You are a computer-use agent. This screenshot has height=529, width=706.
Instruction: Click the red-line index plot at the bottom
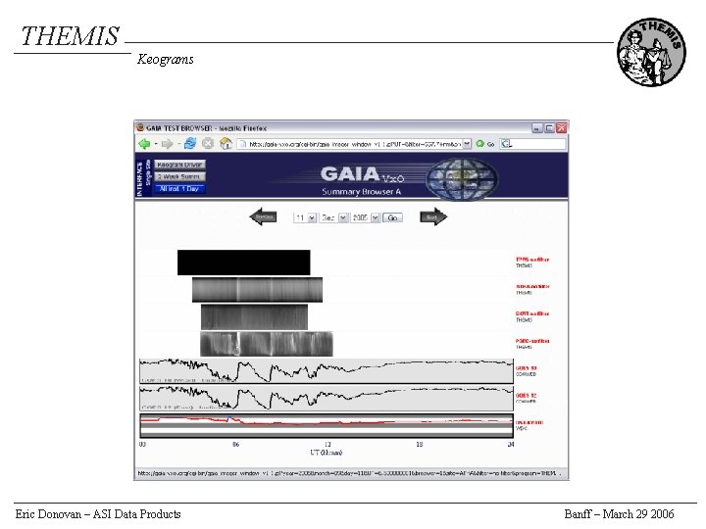tap(327, 425)
